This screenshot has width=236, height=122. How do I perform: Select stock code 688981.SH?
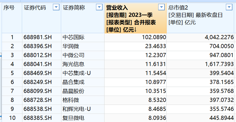(x=38, y=37)
